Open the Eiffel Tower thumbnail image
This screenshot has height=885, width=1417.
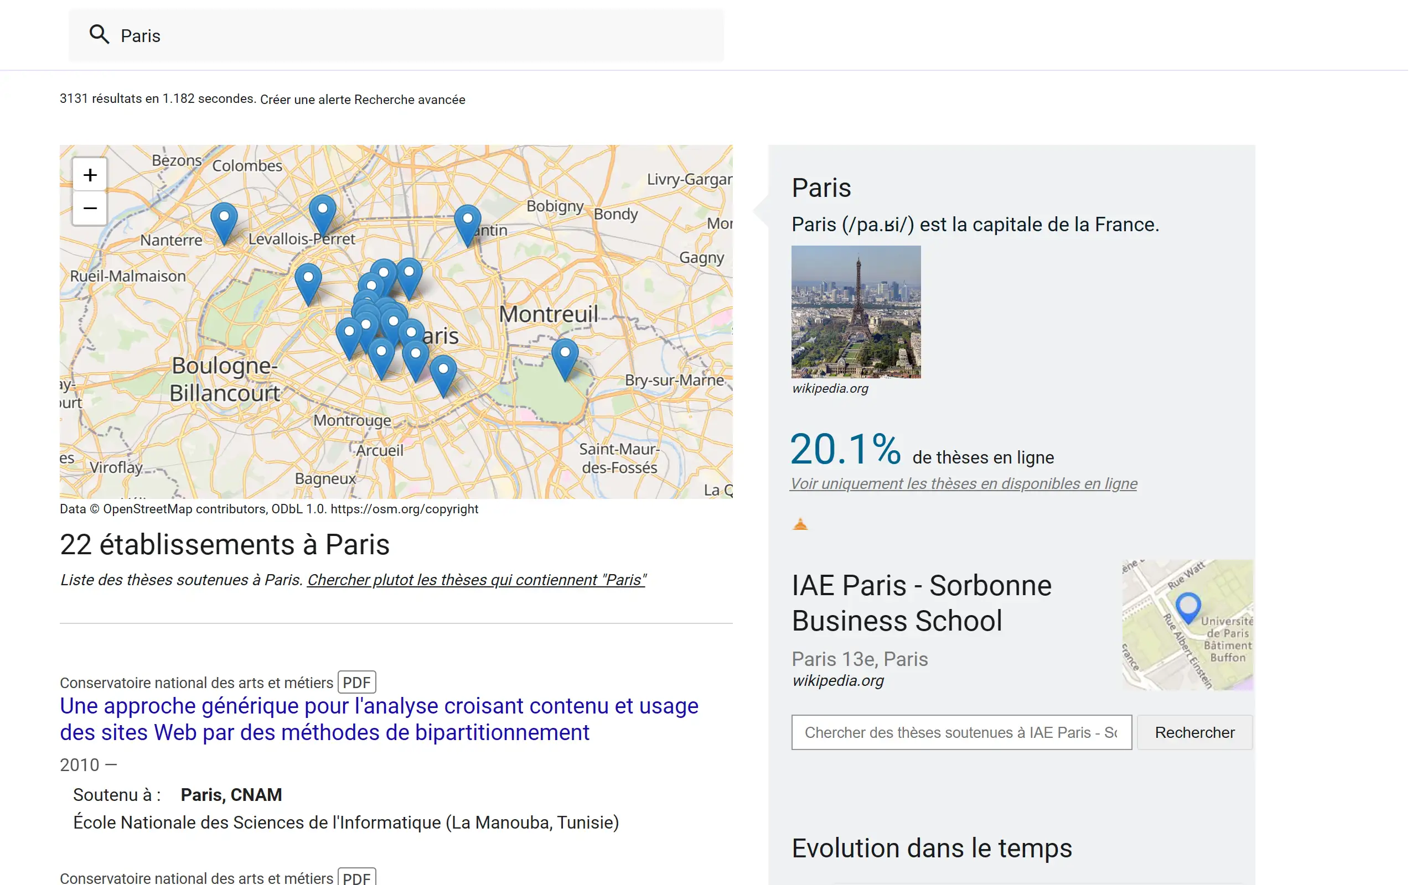click(856, 311)
